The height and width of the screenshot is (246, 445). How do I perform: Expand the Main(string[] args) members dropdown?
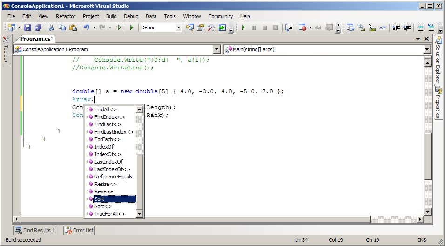(427, 49)
